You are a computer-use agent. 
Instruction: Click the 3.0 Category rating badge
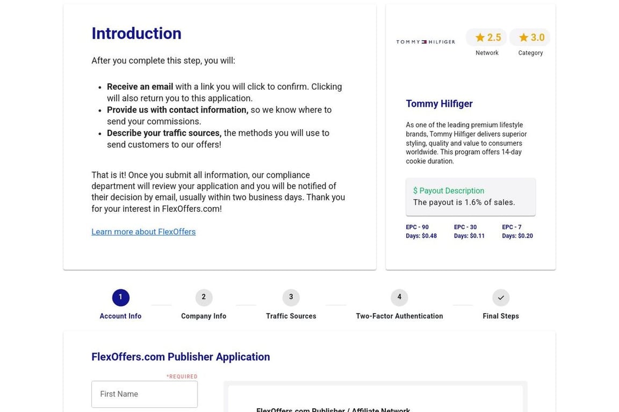coord(530,38)
